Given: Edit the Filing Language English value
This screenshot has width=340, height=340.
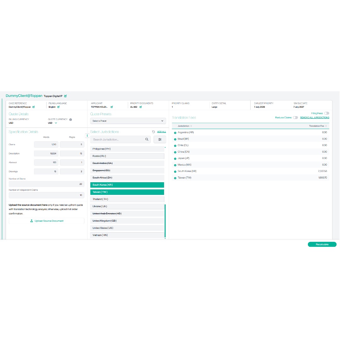Looking at the screenshot, I should click(58, 107).
